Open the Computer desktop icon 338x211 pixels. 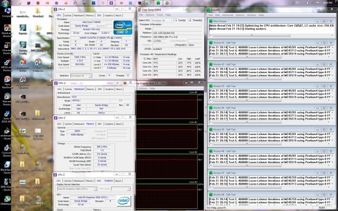(x=7, y=10)
